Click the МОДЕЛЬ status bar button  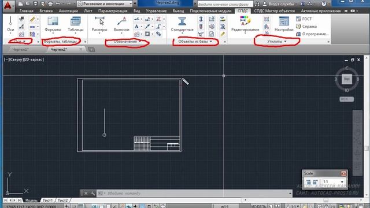coord(259,206)
